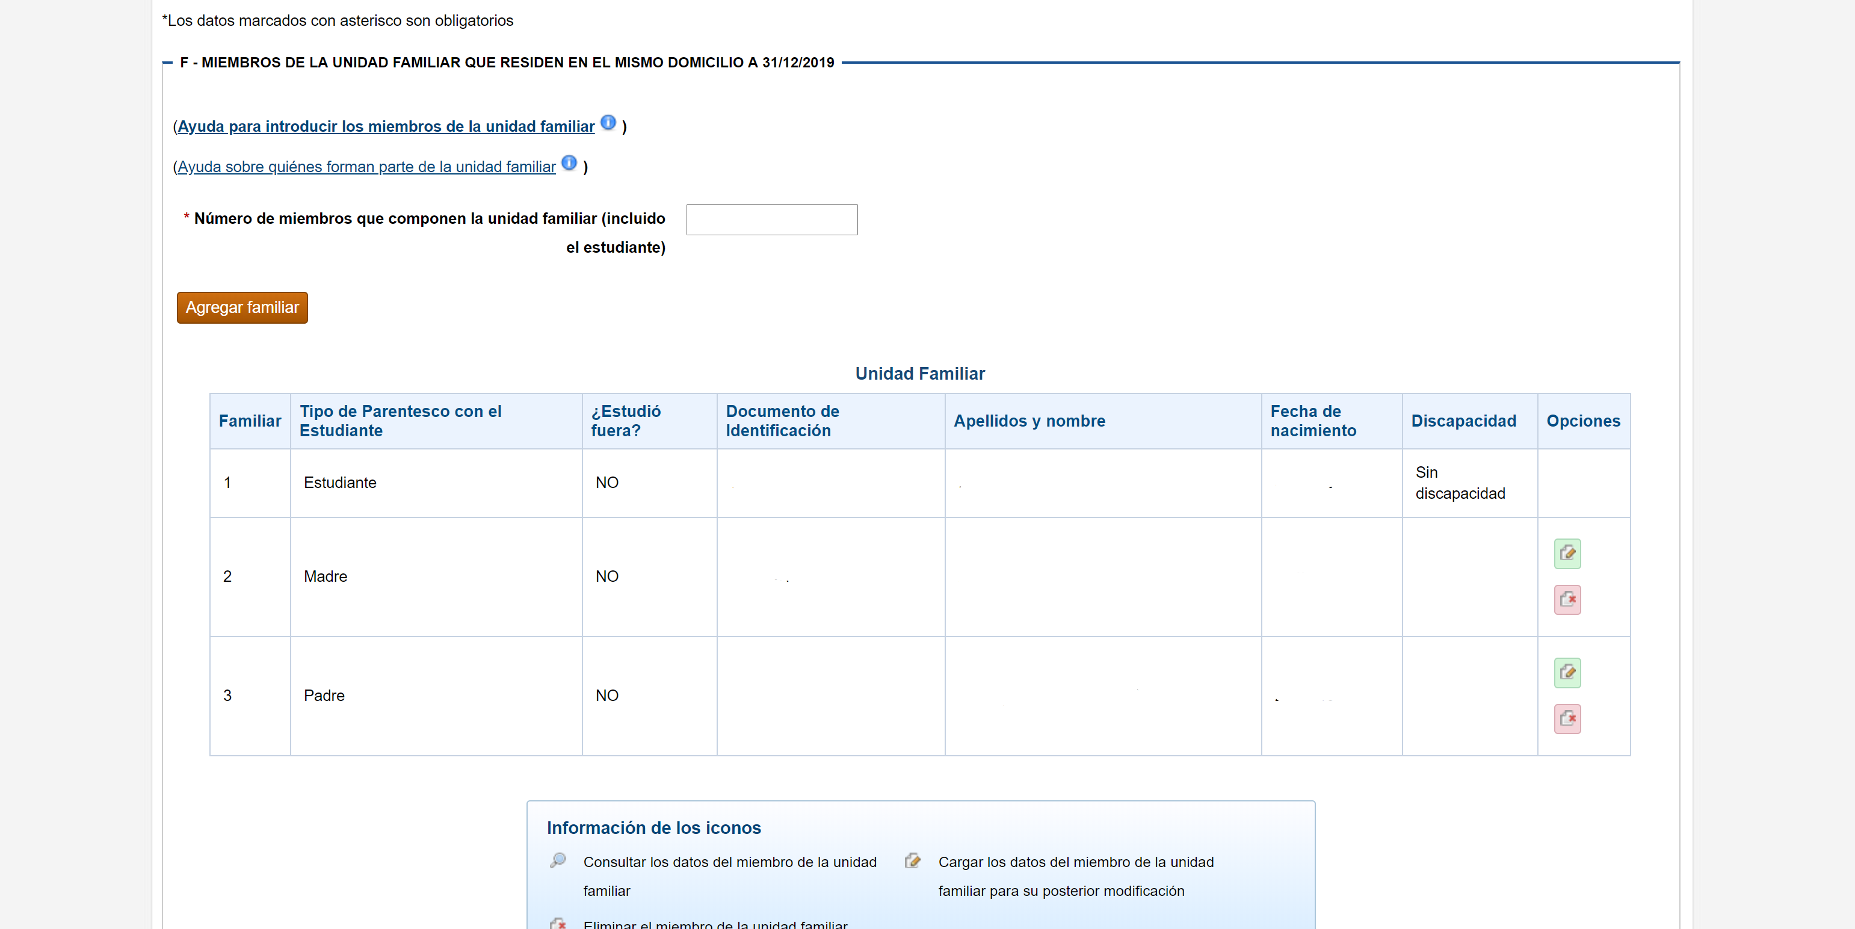This screenshot has height=929, width=1855.
Task: Click info icon beside 'Ayuda sobre quiénes forman parte'
Action: click(569, 162)
